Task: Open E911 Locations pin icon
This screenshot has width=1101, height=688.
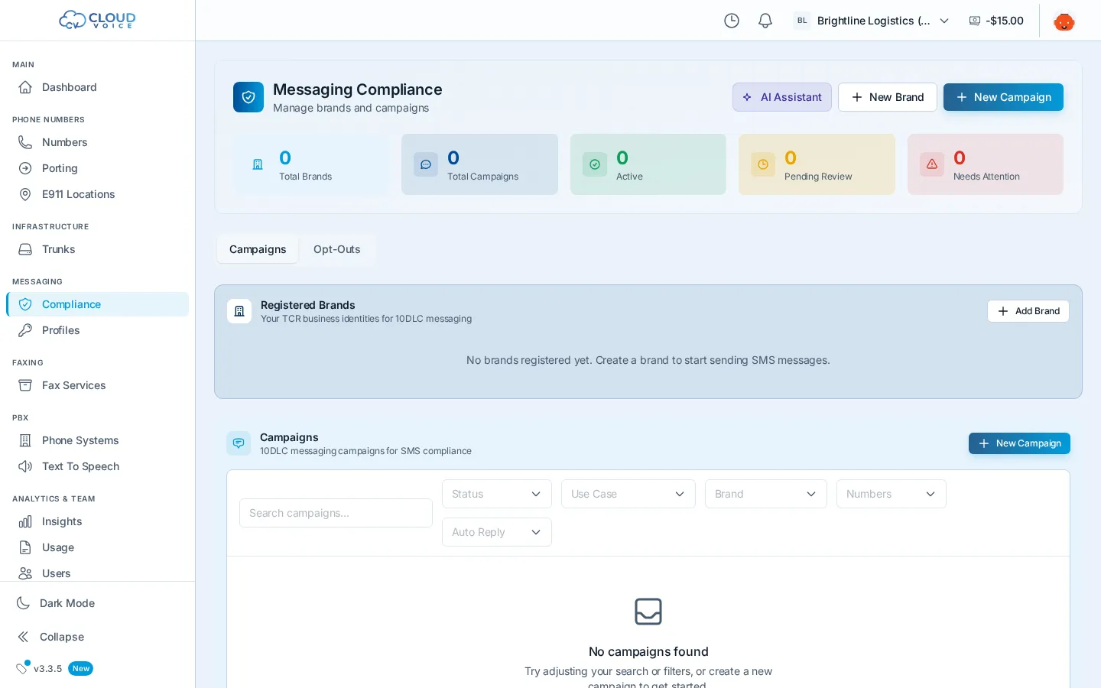Action: 25,194
